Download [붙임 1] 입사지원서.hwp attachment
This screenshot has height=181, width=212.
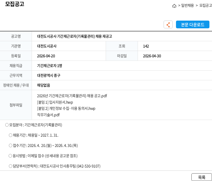coord(55,102)
